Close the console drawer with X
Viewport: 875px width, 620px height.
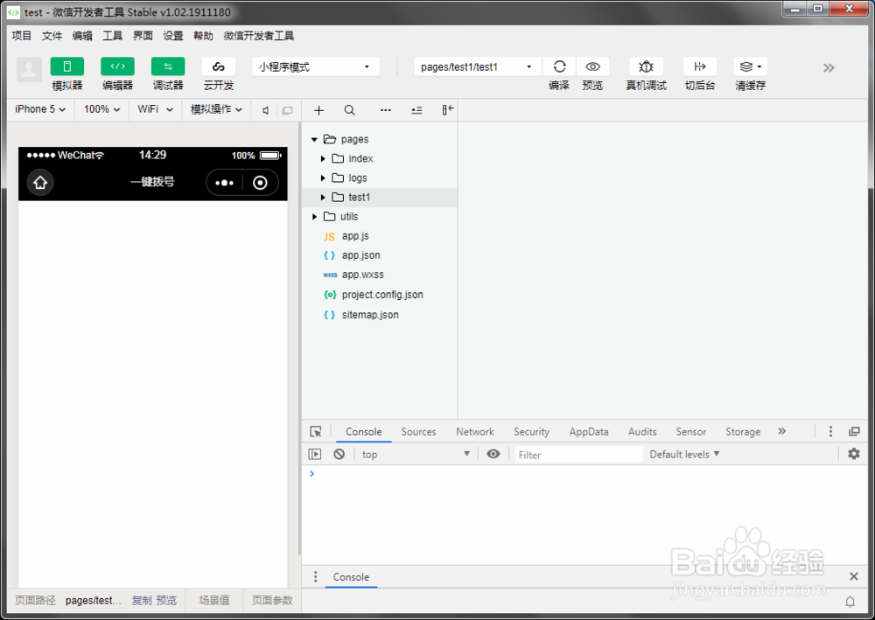tap(854, 576)
